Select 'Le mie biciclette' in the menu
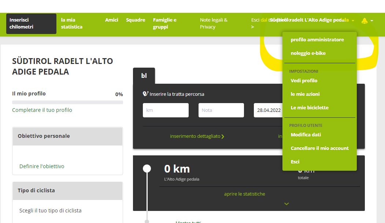Viewport: 385px width, 223px height. 310,107
